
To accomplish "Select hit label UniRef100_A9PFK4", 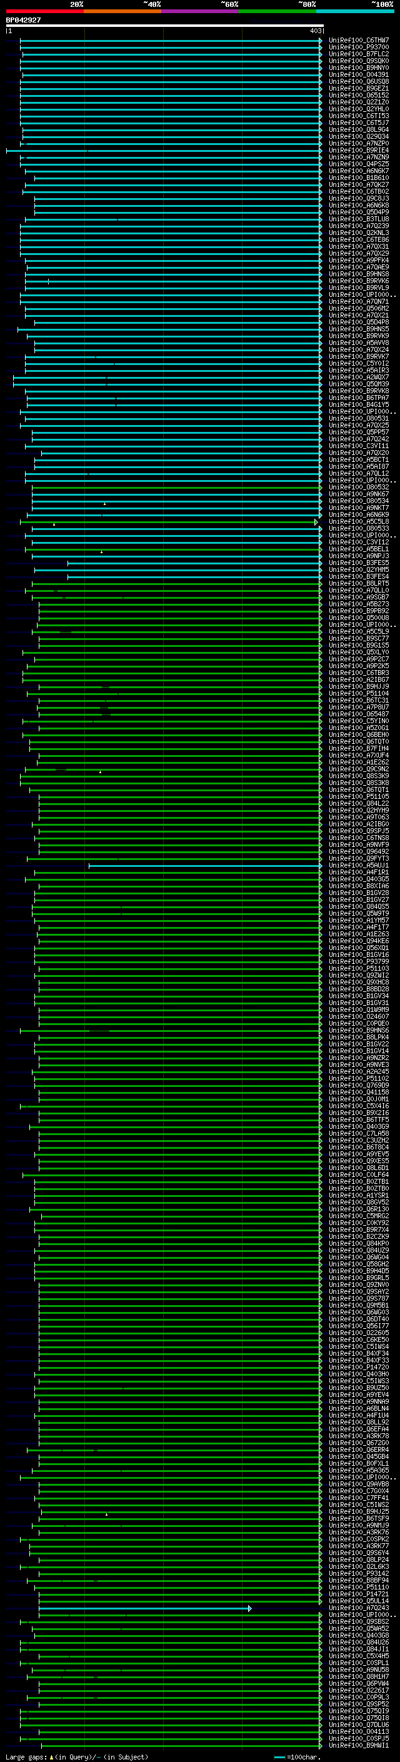I will [359, 261].
